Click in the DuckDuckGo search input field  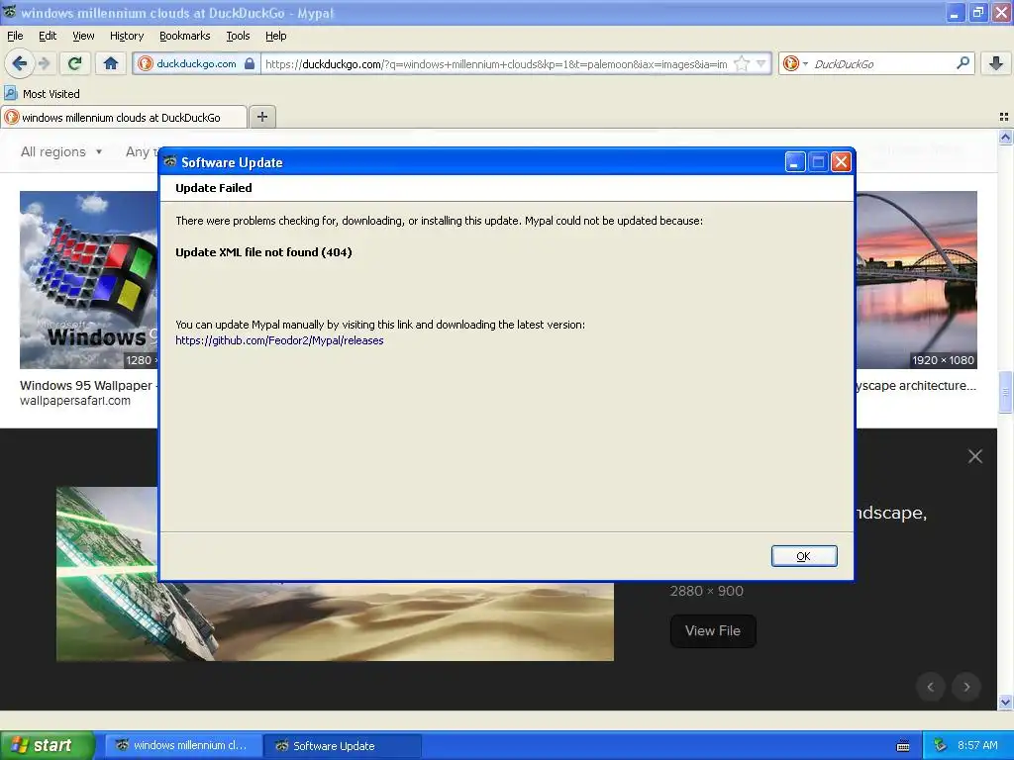tap(882, 63)
